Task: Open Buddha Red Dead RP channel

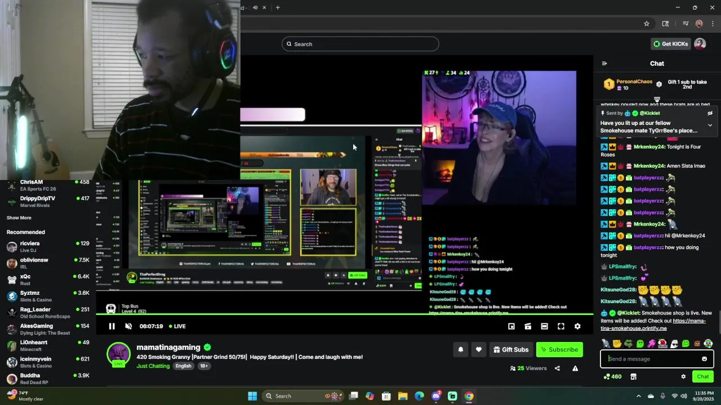Action: 48,379
